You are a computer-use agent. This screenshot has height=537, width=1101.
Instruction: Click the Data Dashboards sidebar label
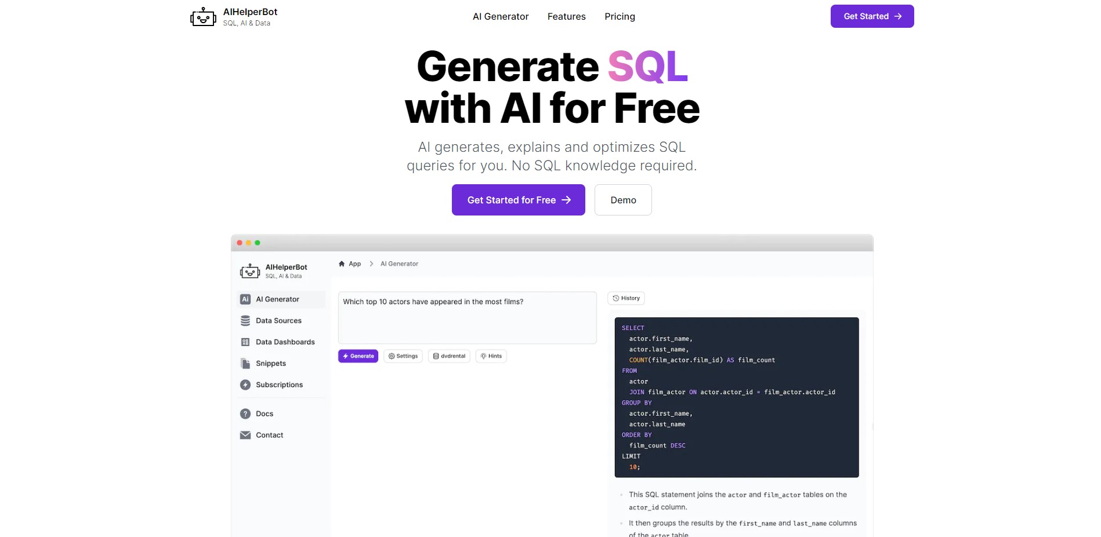tap(285, 342)
